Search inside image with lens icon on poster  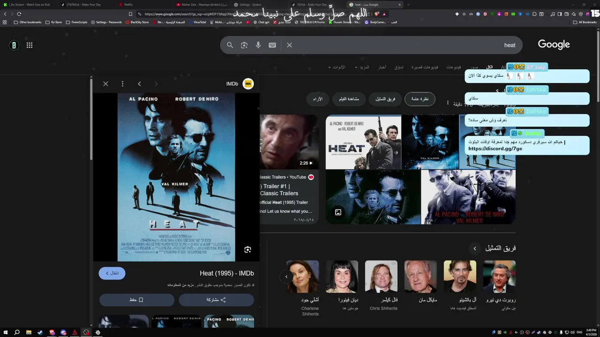click(x=247, y=249)
